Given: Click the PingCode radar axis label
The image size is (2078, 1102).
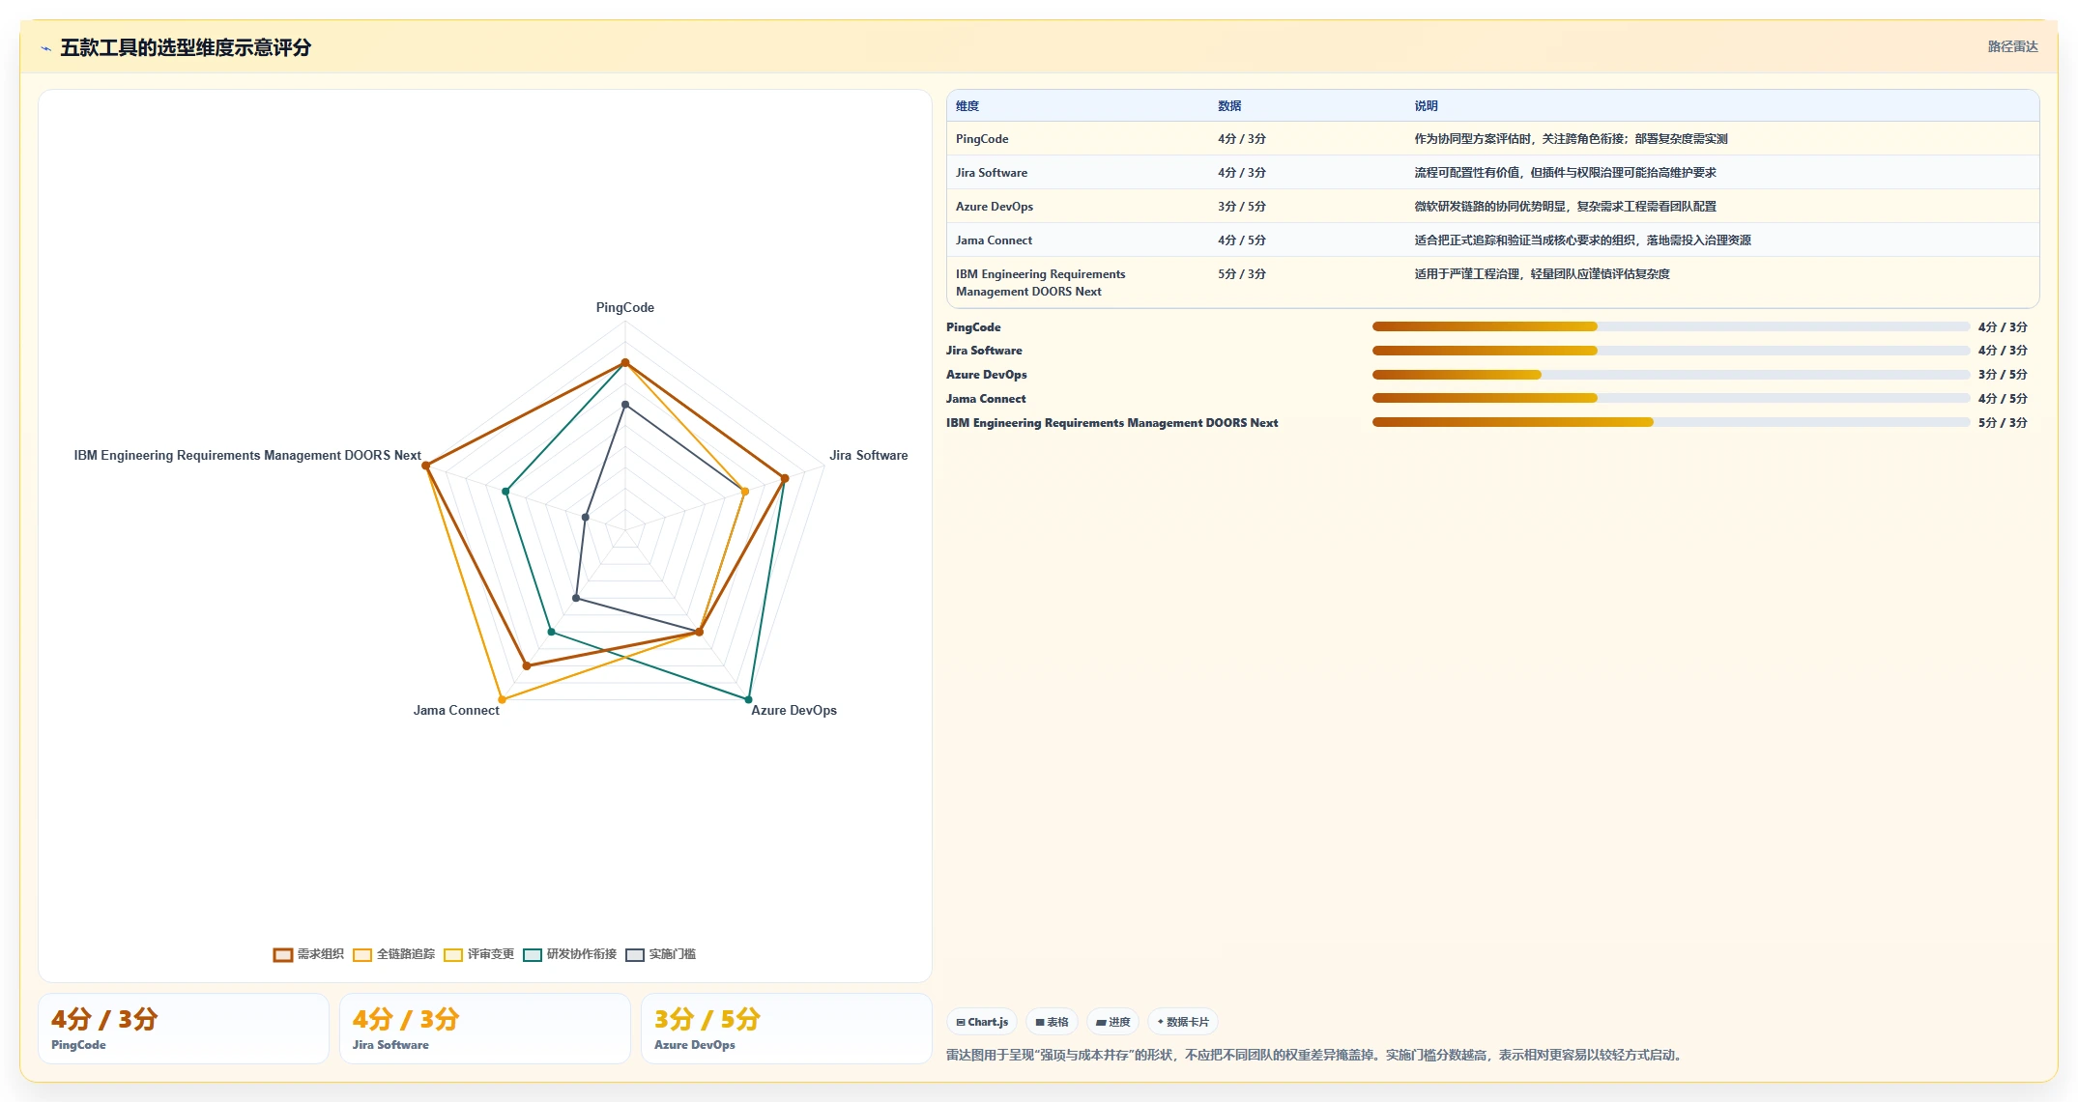Looking at the screenshot, I should [625, 307].
